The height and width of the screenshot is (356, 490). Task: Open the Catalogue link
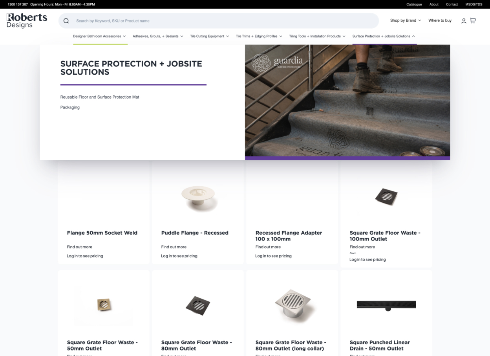pyautogui.click(x=414, y=4)
